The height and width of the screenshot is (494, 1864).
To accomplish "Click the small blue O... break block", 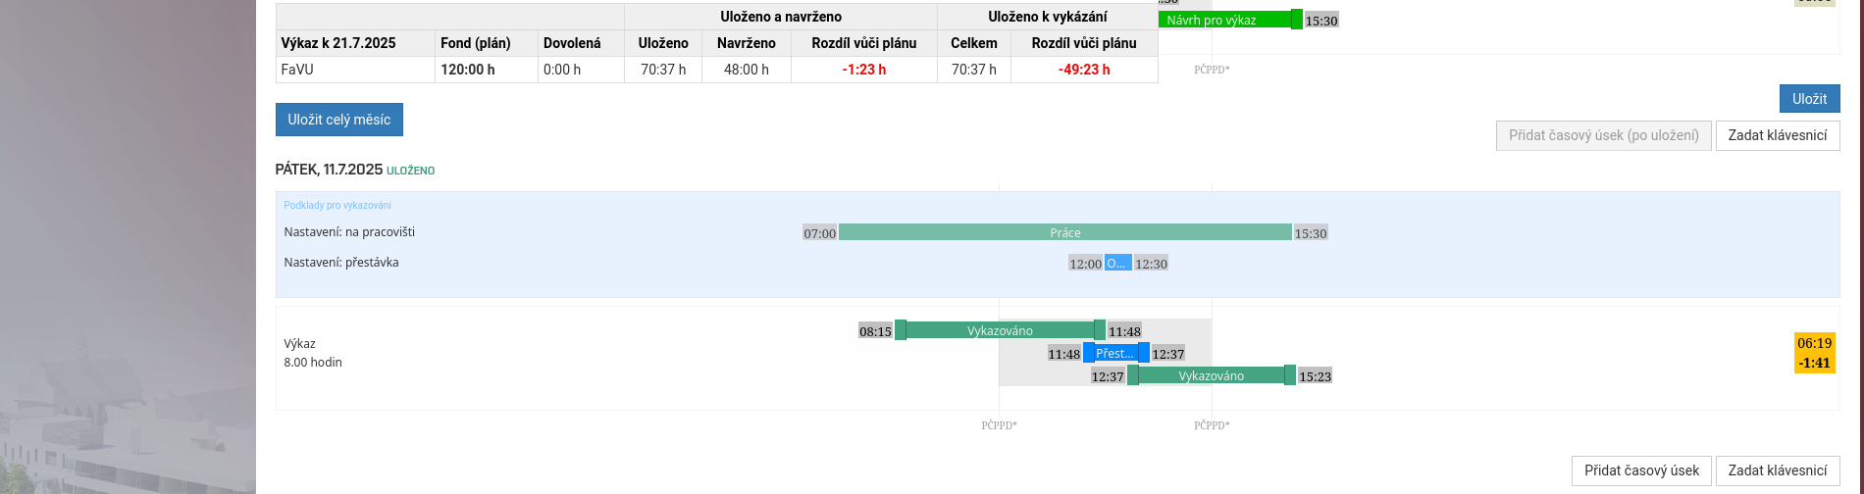I will 1117,263.
